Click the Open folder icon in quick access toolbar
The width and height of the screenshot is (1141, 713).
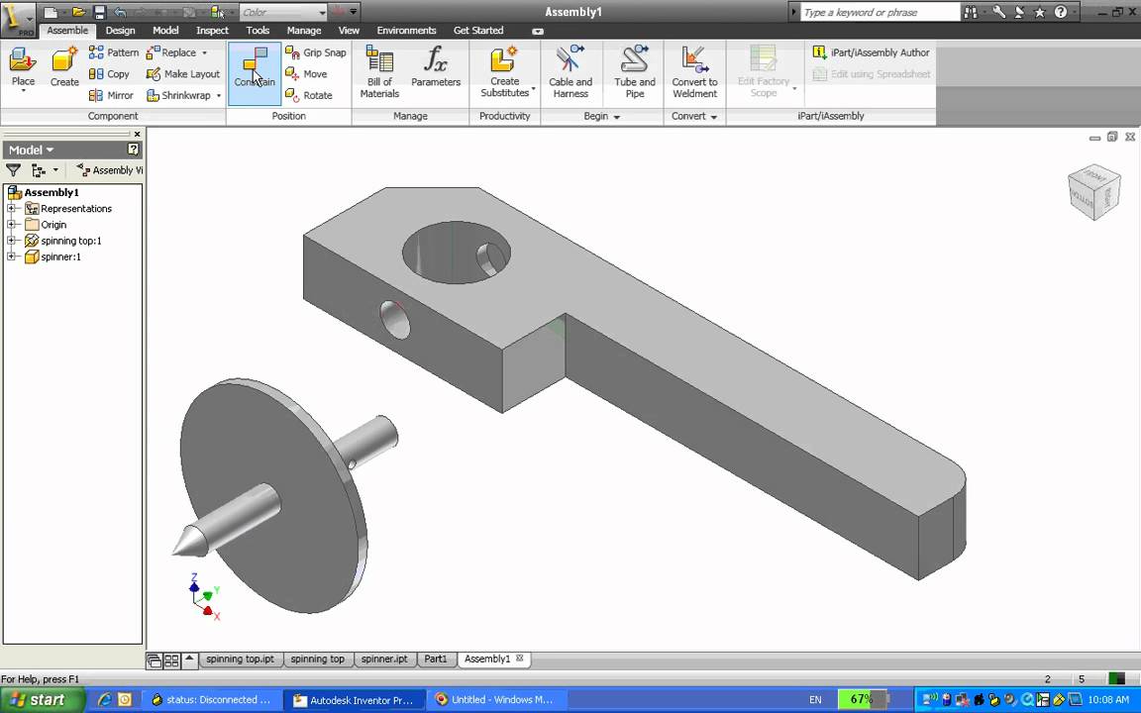click(79, 12)
